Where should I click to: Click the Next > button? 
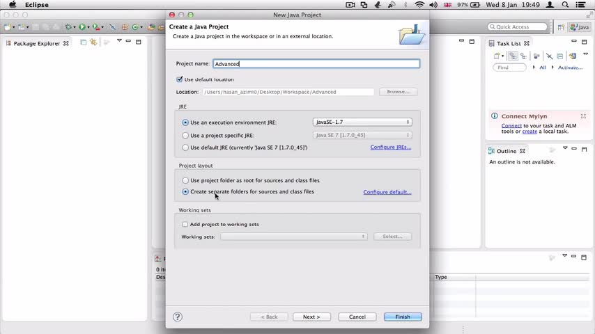click(x=311, y=317)
